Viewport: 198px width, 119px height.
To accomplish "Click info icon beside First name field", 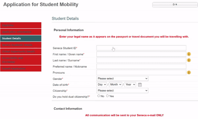I will [189, 54].
